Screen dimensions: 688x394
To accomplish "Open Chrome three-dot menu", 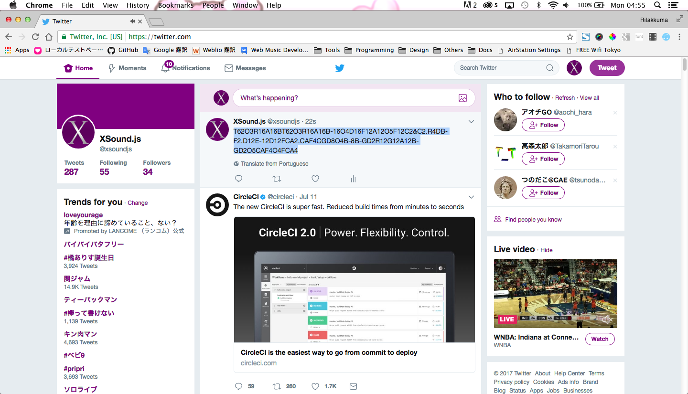I will [x=679, y=37].
